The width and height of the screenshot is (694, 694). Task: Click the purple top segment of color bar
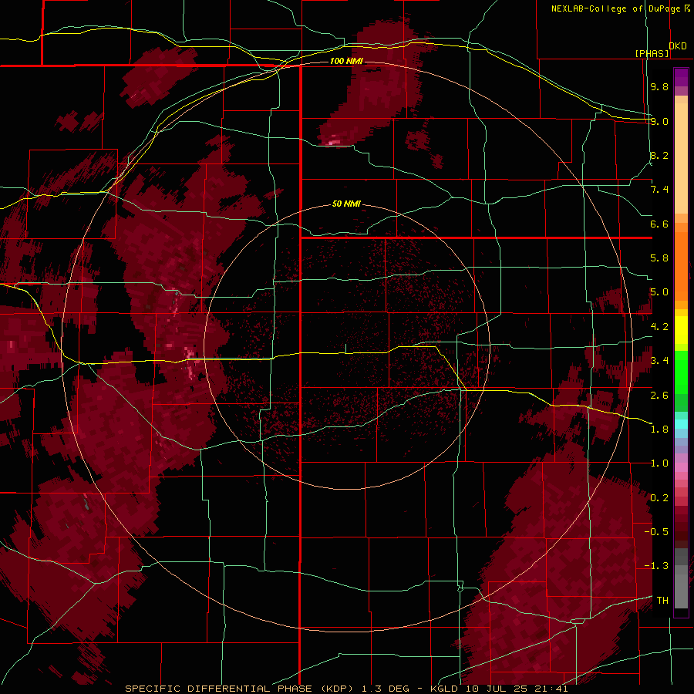pyautogui.click(x=681, y=77)
